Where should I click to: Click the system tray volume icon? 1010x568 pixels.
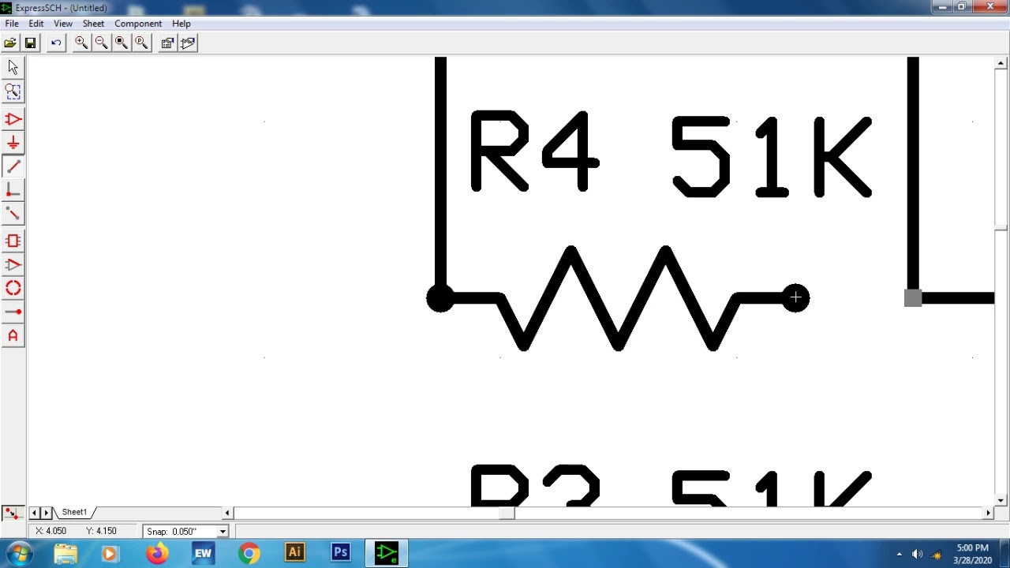[x=917, y=555]
